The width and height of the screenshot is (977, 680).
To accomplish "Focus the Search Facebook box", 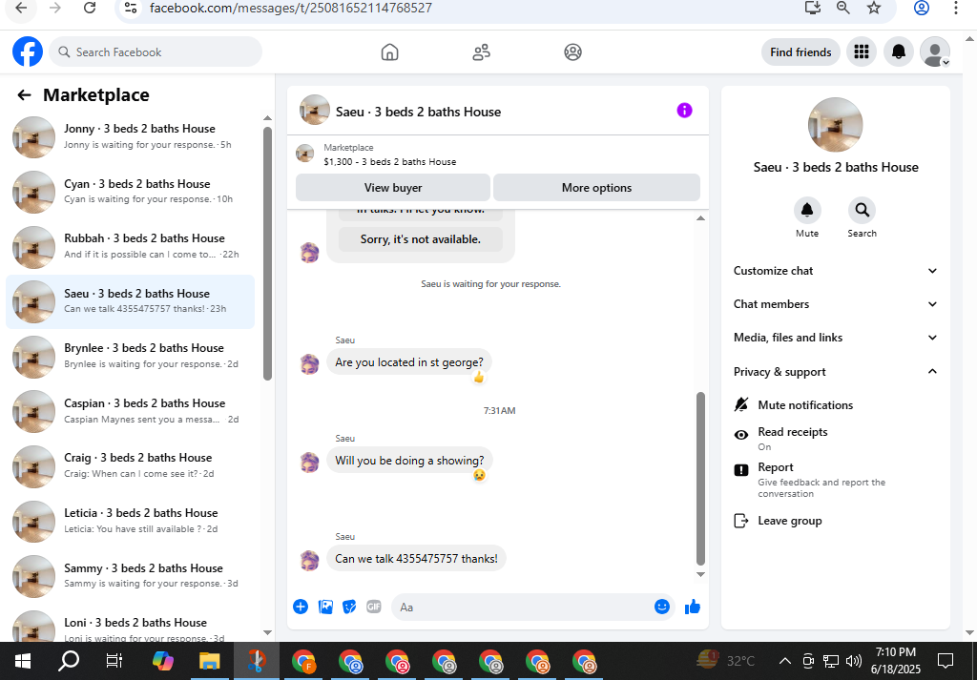I will tap(156, 52).
